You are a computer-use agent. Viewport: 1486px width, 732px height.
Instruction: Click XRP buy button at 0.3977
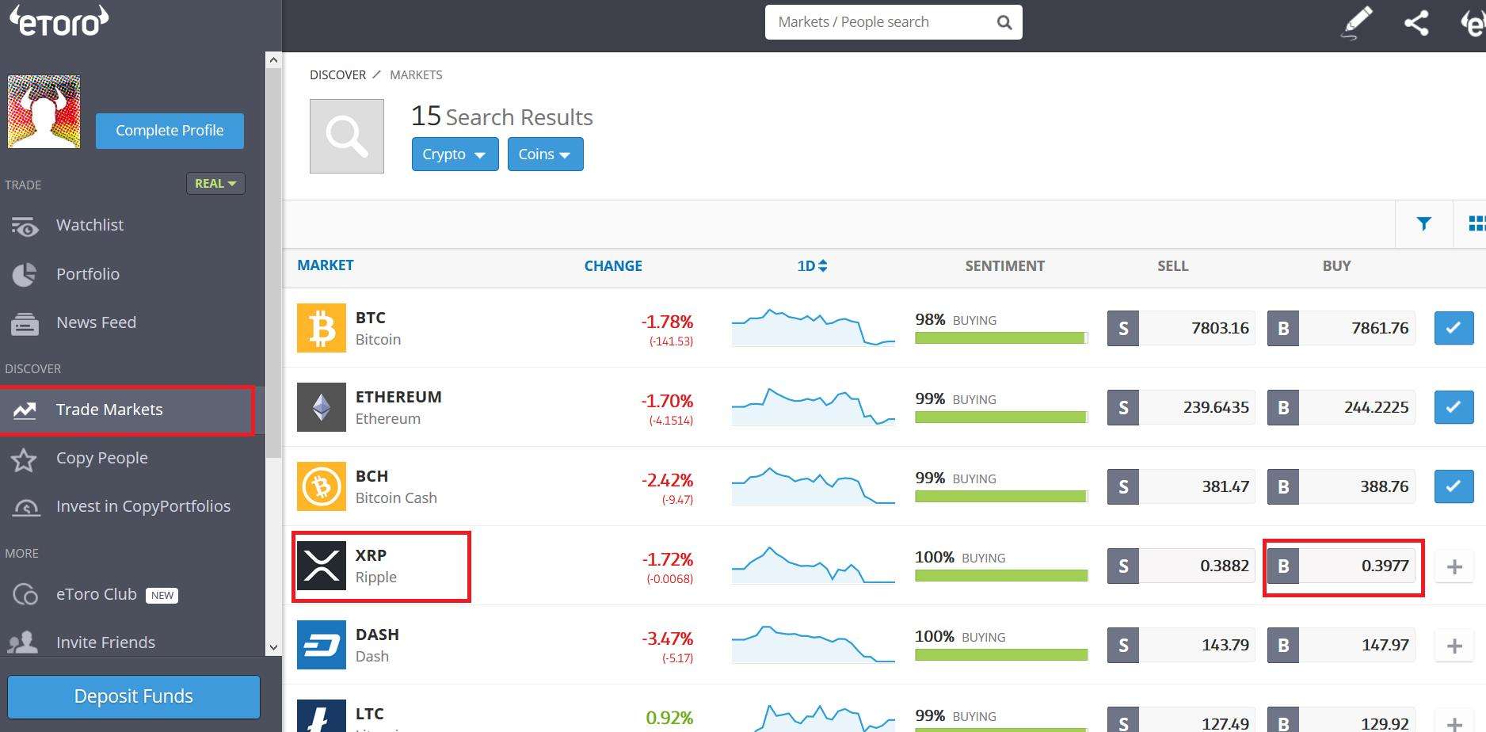(1341, 566)
